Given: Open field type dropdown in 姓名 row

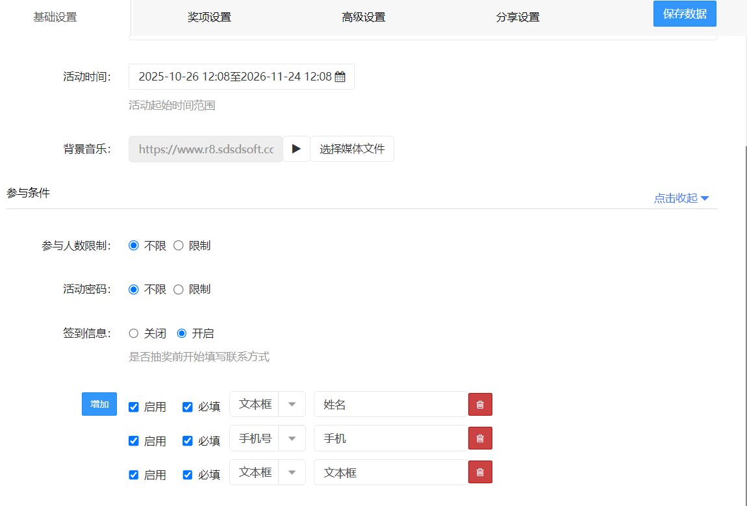Looking at the screenshot, I should (267, 405).
